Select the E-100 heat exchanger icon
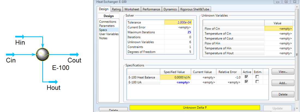The height and width of the screenshot is (112, 300). pyautogui.click(x=43, y=54)
